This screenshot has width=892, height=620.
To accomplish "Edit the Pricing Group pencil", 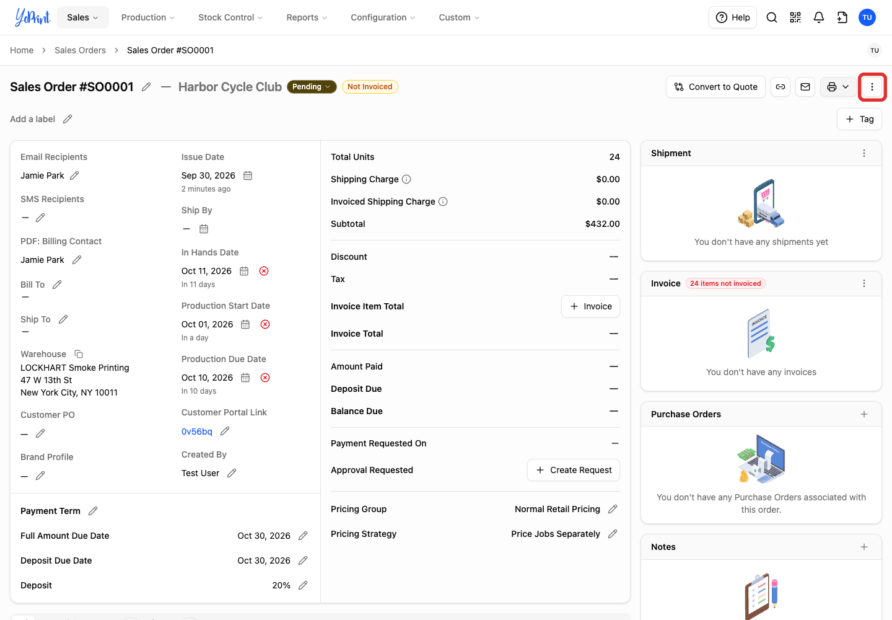I will pos(613,509).
